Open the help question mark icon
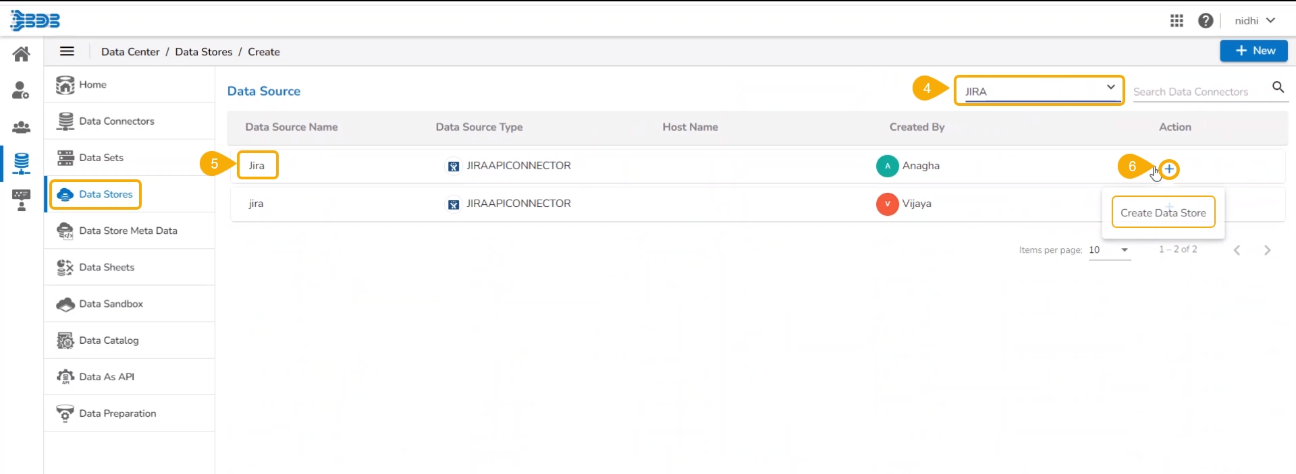This screenshot has width=1296, height=474. 1206,21
